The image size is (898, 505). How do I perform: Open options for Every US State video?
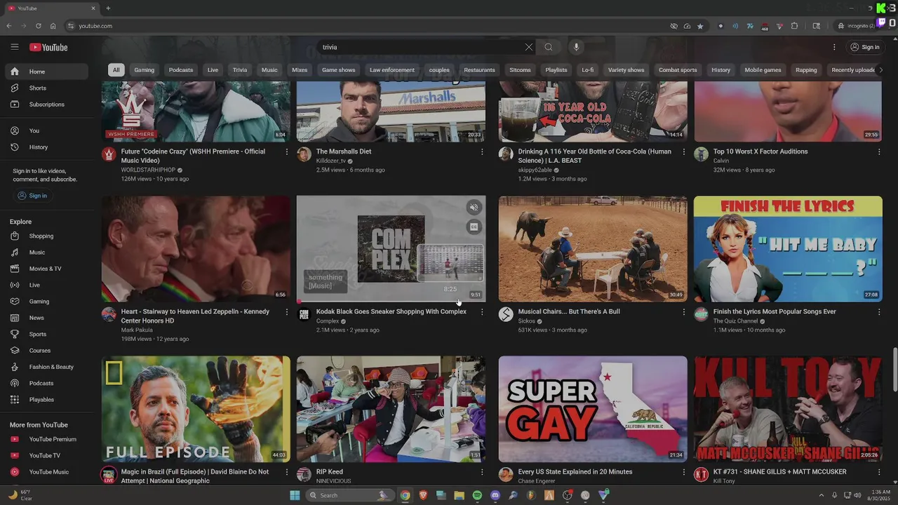[x=684, y=472]
